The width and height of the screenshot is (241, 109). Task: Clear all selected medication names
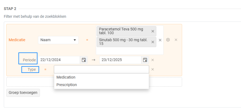(160, 40)
